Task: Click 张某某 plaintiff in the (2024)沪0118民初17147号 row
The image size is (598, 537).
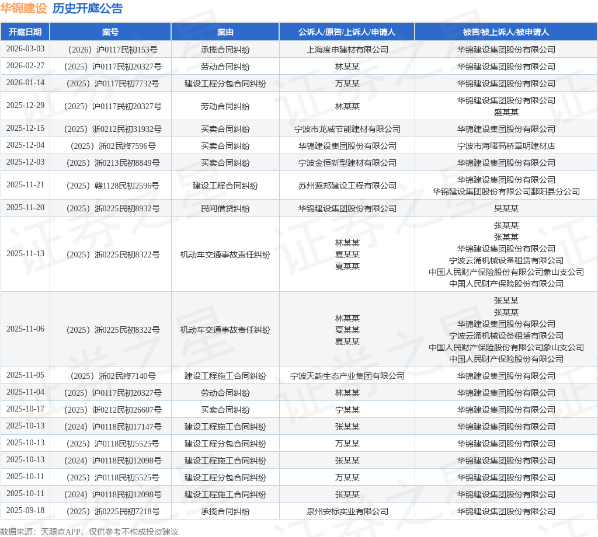Action: [x=347, y=427]
